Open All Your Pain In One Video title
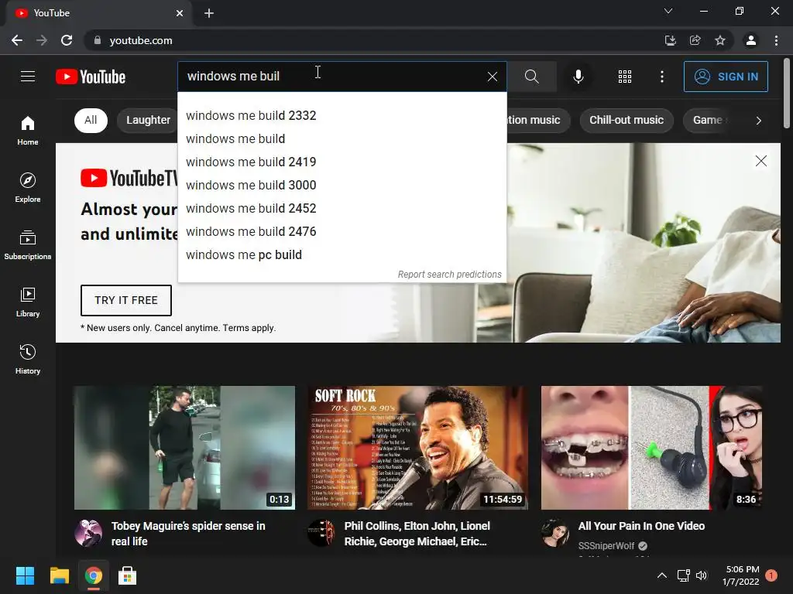The width and height of the screenshot is (793, 594). [x=641, y=526]
